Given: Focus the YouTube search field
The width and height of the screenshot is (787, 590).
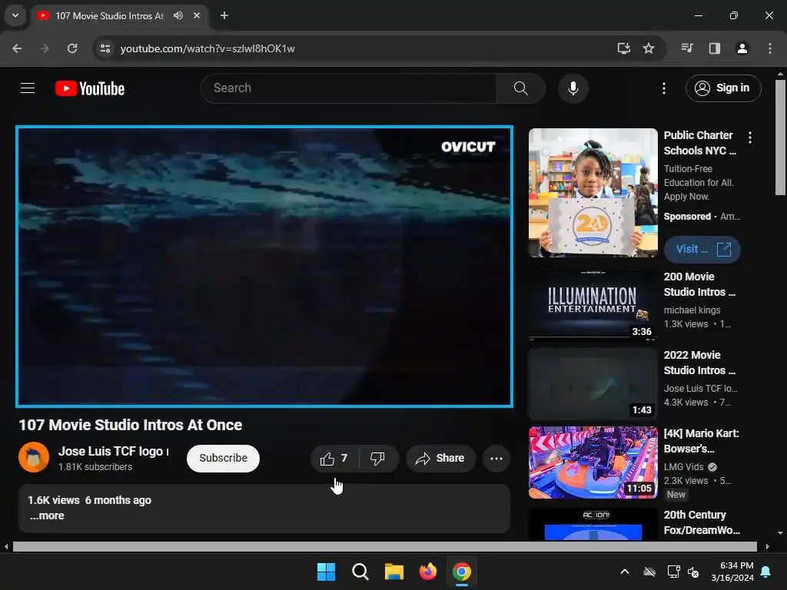Looking at the screenshot, I should [349, 88].
